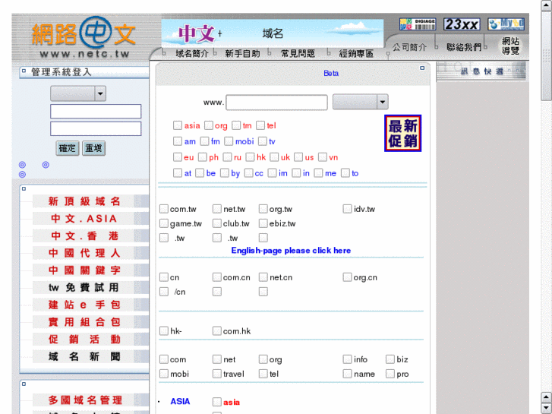Open the MyET banner icon
The image size is (552, 414).
pos(506,24)
